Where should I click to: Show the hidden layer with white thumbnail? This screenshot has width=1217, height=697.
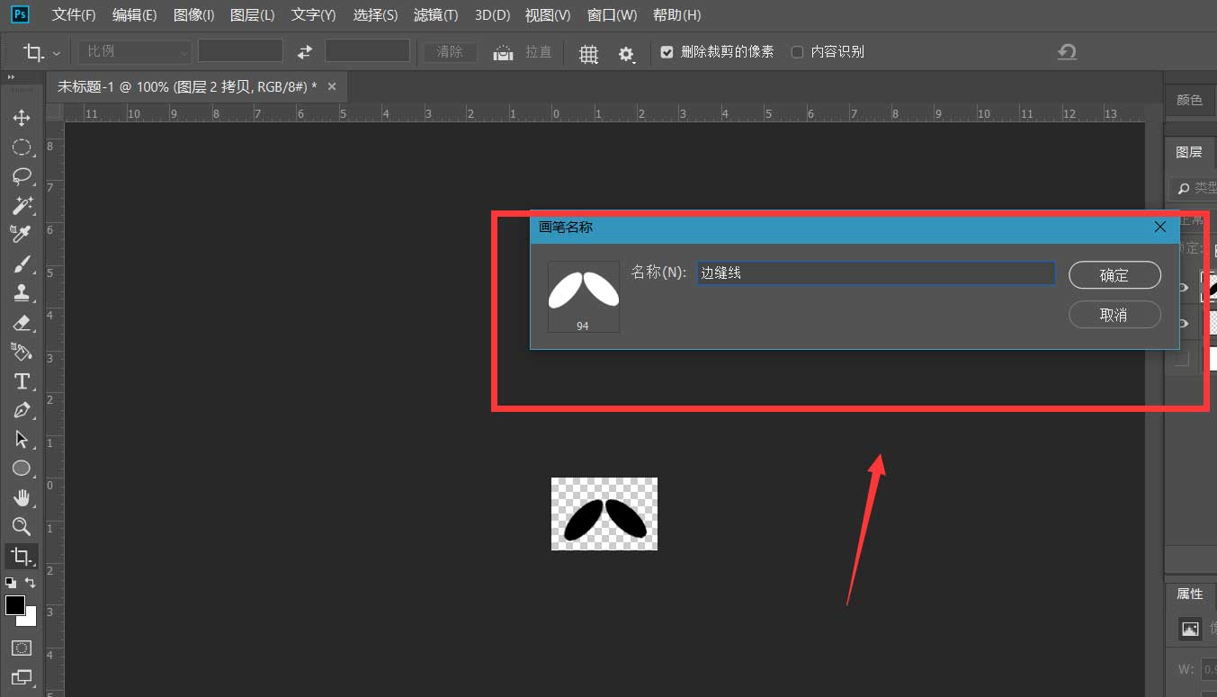point(1182,360)
